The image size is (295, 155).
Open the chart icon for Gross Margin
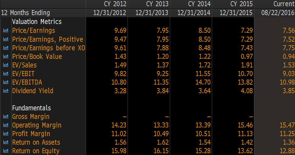tap(5, 117)
